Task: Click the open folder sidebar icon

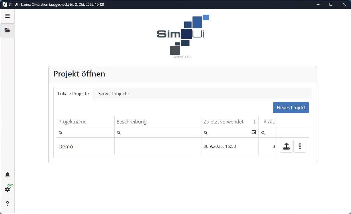Action: (7, 30)
